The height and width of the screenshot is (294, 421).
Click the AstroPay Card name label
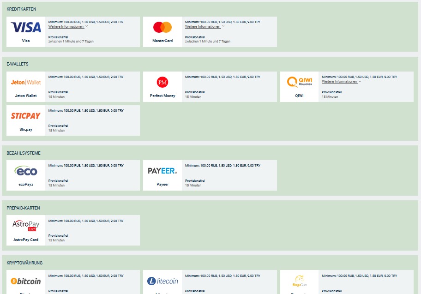26,240
